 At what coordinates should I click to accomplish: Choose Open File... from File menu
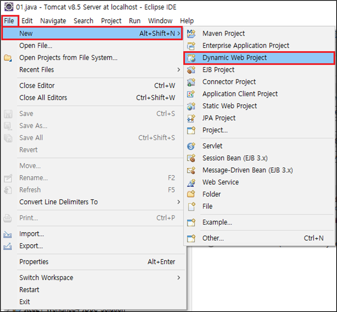pyautogui.click(x=92, y=46)
